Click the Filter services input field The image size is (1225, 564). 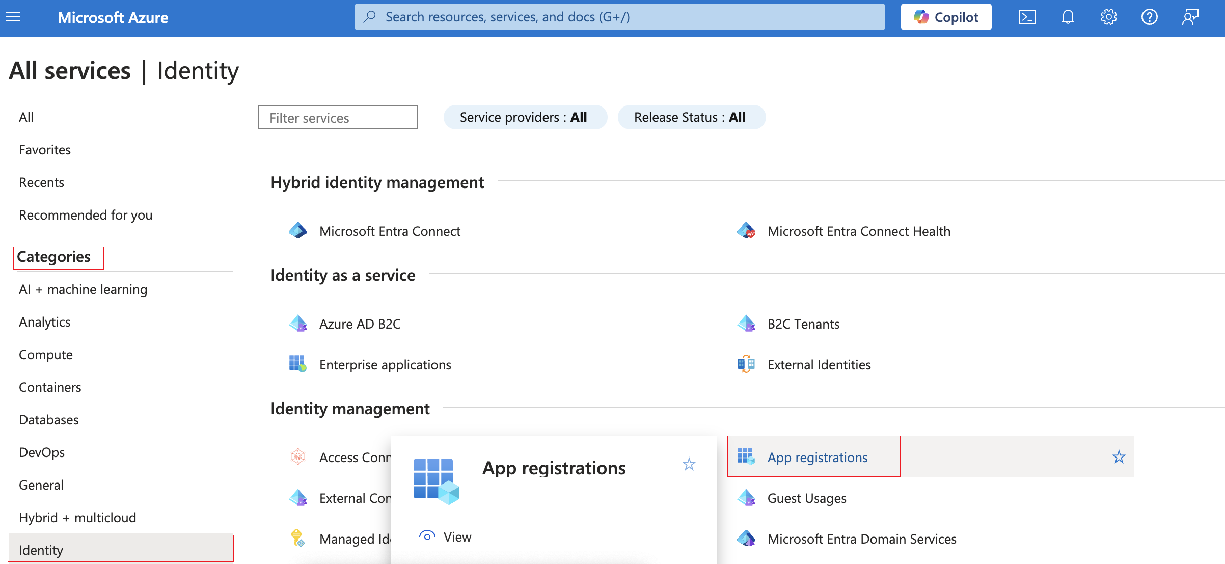click(x=338, y=118)
